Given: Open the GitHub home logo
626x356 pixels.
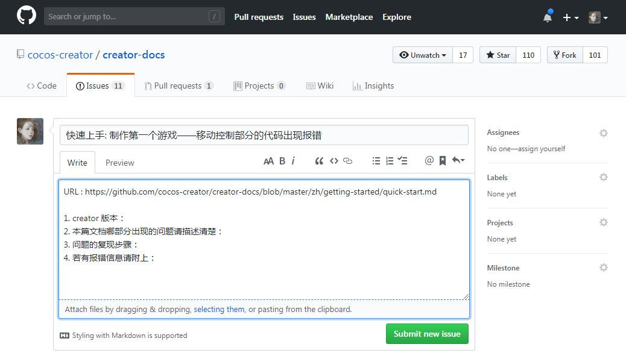Looking at the screenshot, I should tap(27, 16).
